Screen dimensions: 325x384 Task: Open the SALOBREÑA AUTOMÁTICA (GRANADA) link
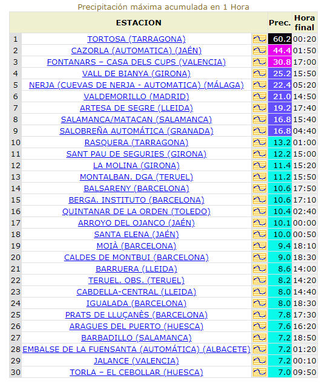pos(136,131)
